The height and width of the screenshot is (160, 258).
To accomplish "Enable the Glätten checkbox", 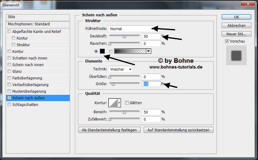I will point(127,103).
